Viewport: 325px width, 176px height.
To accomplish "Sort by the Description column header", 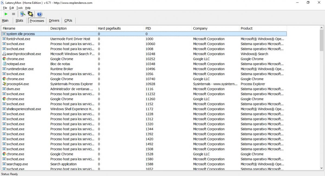I will click(73, 28).
